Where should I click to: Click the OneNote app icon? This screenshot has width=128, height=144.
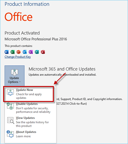tap(31, 52)
